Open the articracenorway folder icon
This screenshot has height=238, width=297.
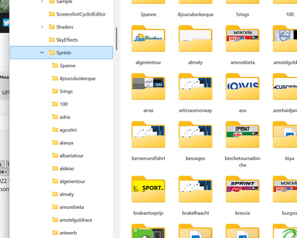tap(195, 87)
